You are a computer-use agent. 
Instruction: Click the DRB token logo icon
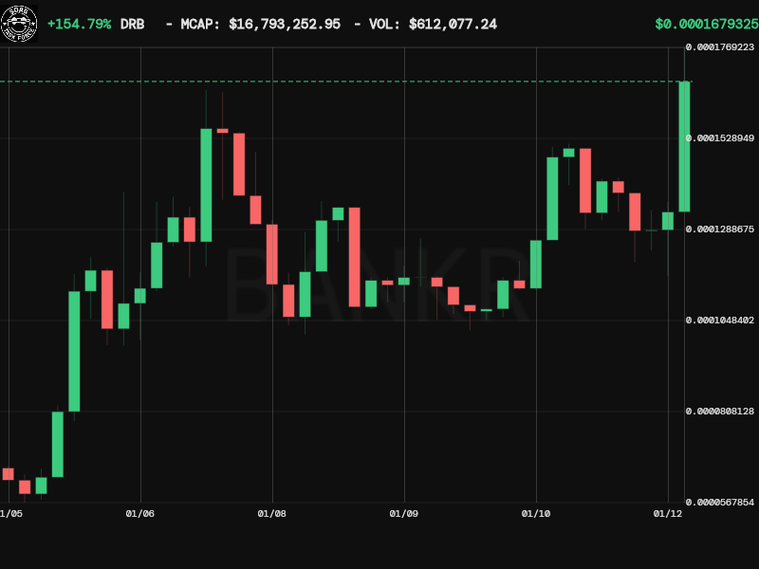(19, 24)
